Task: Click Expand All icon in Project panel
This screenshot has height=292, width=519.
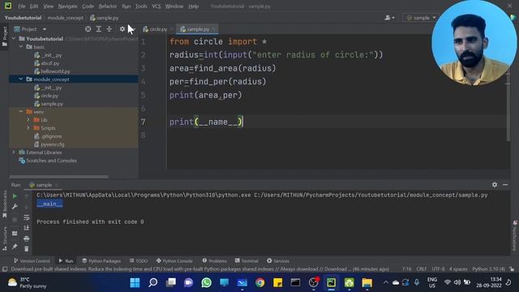Action: [99, 29]
